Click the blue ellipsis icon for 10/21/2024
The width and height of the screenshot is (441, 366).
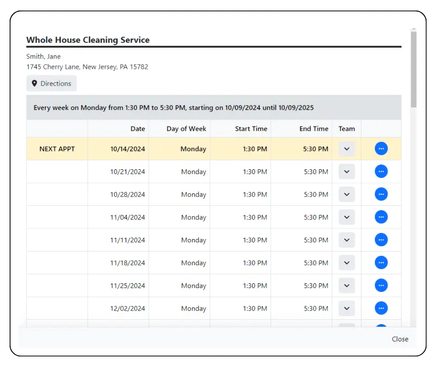point(381,171)
